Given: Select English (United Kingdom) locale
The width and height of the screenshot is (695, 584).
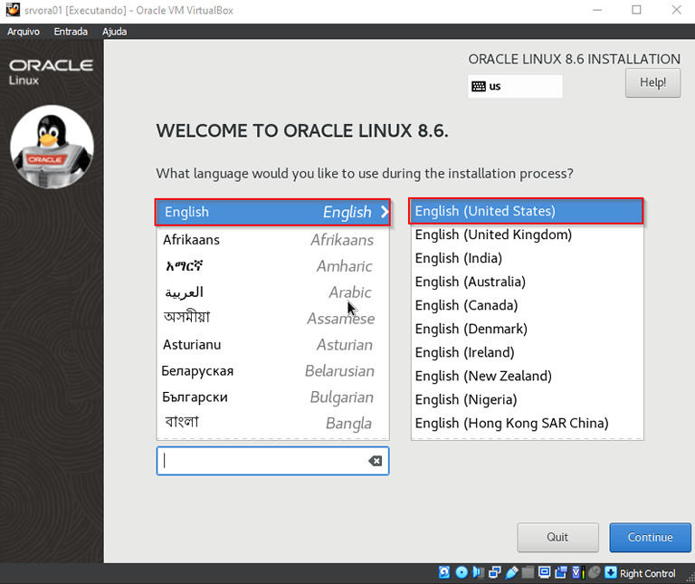Looking at the screenshot, I should (527, 235).
